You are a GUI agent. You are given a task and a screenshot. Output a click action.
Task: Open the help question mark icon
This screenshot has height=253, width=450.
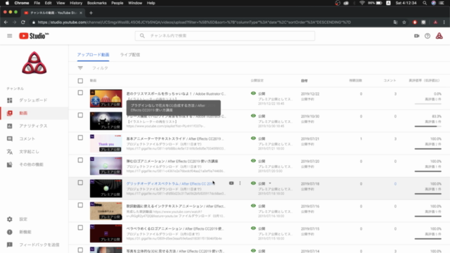[x=427, y=36]
